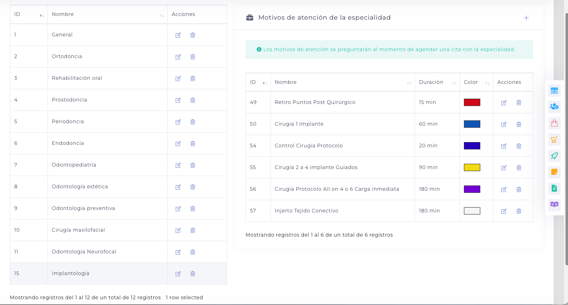Image resolution: width=568 pixels, height=305 pixels.
Task: Open the shopping bag sidebar shortcut
Action: click(x=554, y=123)
